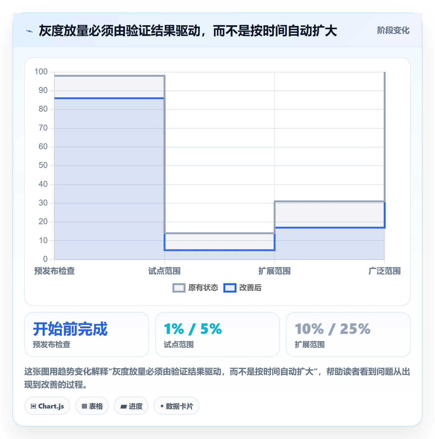Viewport: 435px width, 439px height.
Task: Select the 数据卡片 tag chip
Action: click(176, 406)
